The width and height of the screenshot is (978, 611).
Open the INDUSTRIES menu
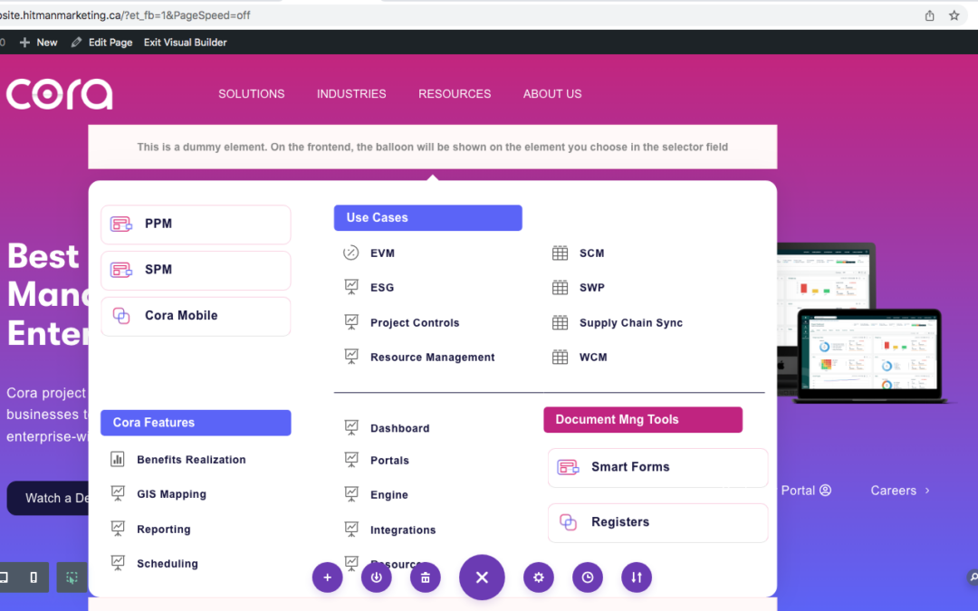351,94
